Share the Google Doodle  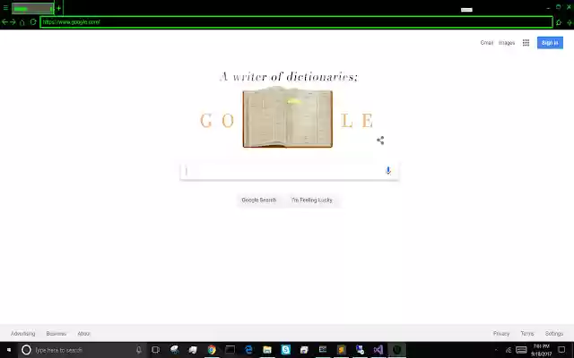[x=380, y=141]
